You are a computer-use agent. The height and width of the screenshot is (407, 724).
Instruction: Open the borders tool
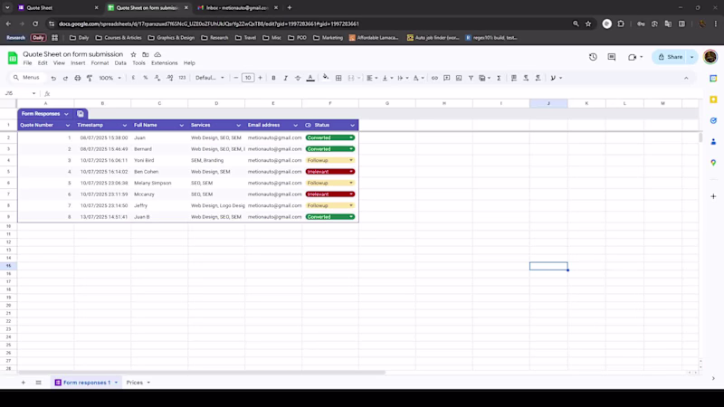coord(338,78)
